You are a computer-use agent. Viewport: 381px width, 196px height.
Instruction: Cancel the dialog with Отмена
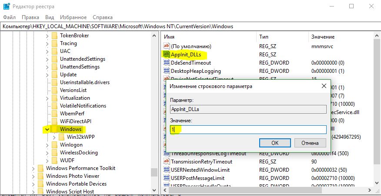tap(310, 143)
